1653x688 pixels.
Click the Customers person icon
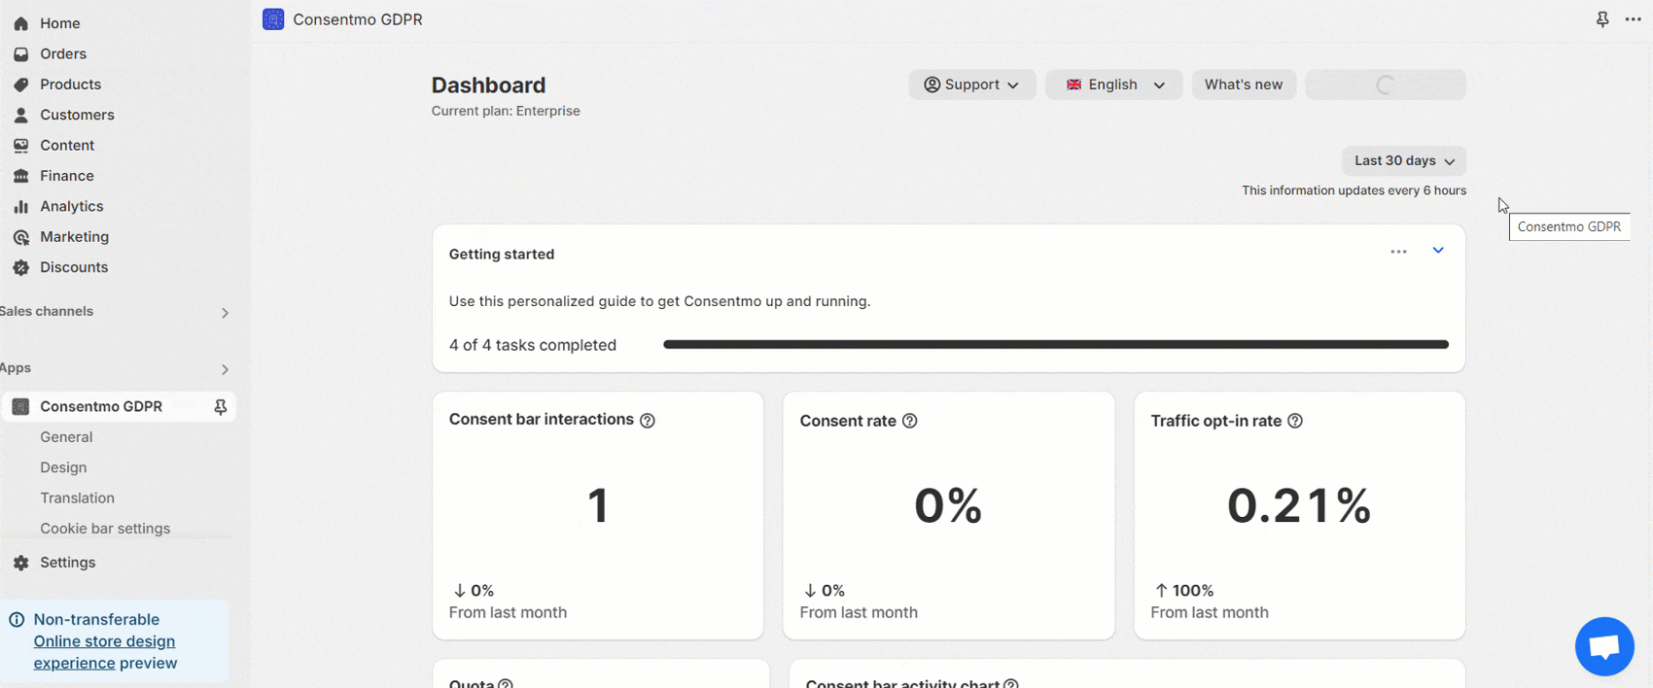click(21, 115)
